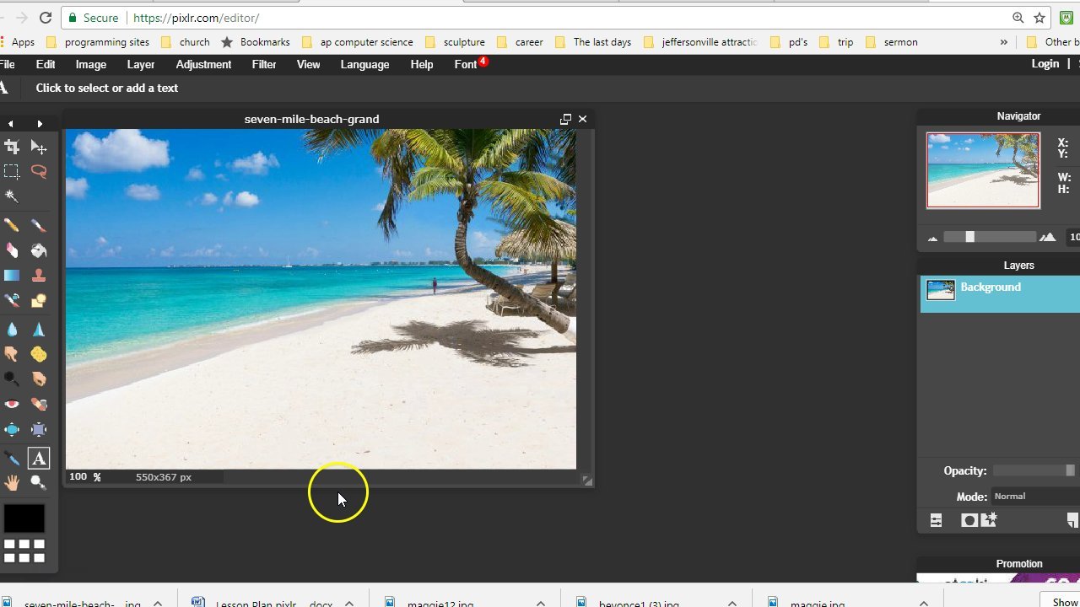Click the Login link

coord(1045,64)
